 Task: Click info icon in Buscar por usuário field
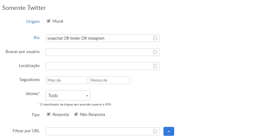(155, 52)
